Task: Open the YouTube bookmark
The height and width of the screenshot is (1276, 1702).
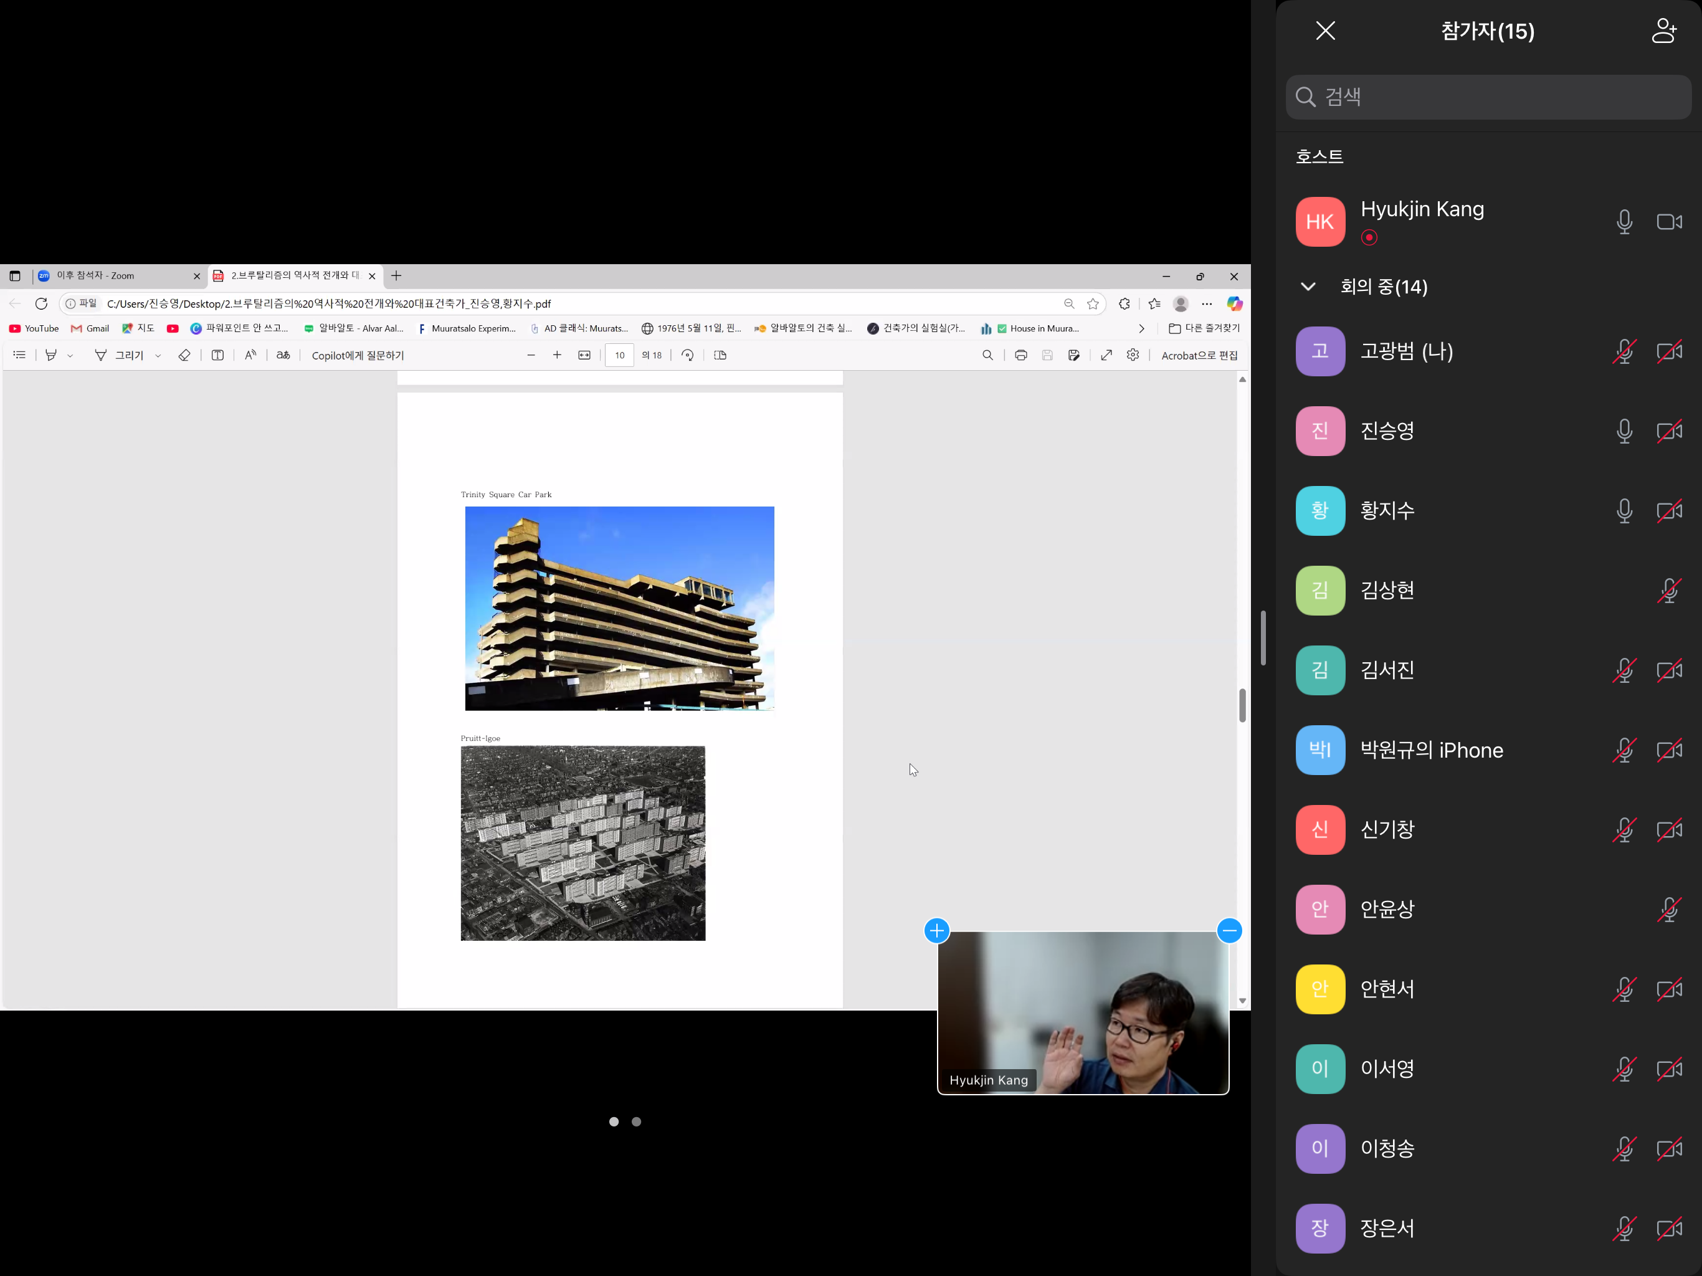Action: tap(34, 328)
